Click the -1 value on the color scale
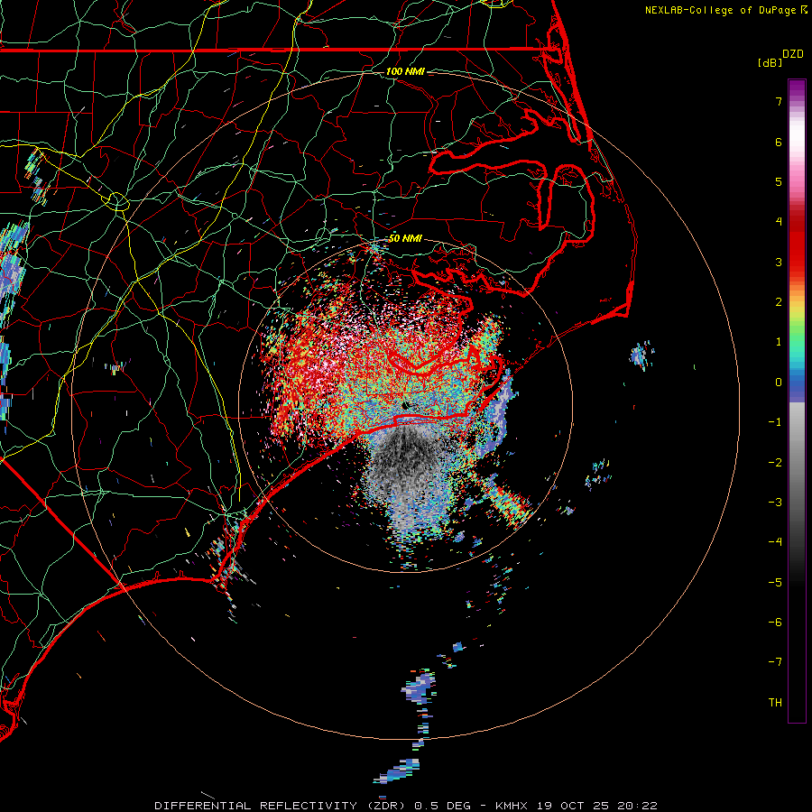Image resolution: width=812 pixels, height=812 pixels. click(775, 422)
